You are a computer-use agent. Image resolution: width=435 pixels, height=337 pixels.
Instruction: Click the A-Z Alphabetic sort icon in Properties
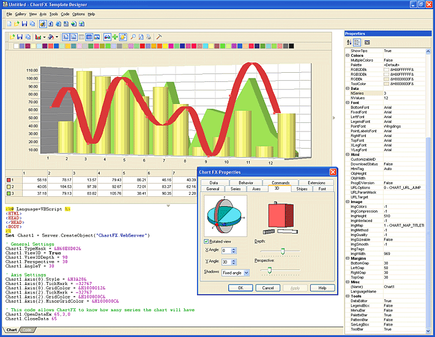[349, 42]
